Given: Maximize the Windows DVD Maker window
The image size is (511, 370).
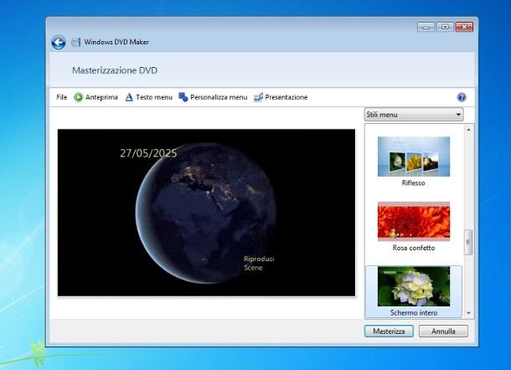Looking at the screenshot, I should (445, 27).
